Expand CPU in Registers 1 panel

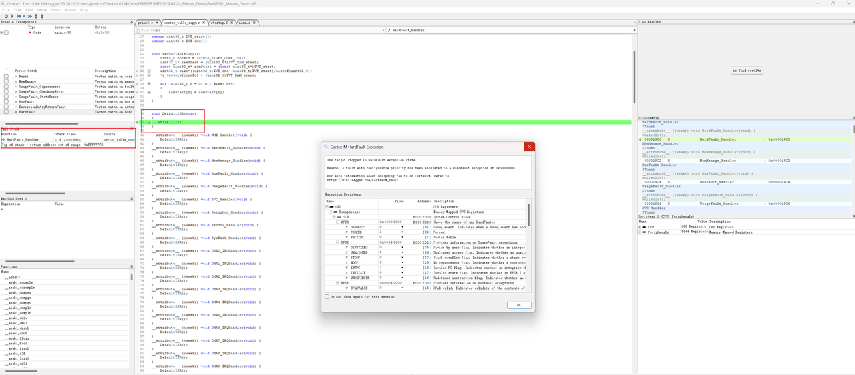tap(640, 227)
